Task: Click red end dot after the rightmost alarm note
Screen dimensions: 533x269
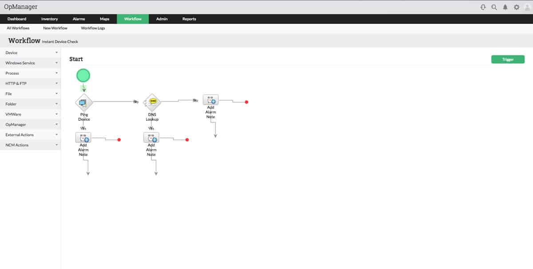Action: point(247,102)
